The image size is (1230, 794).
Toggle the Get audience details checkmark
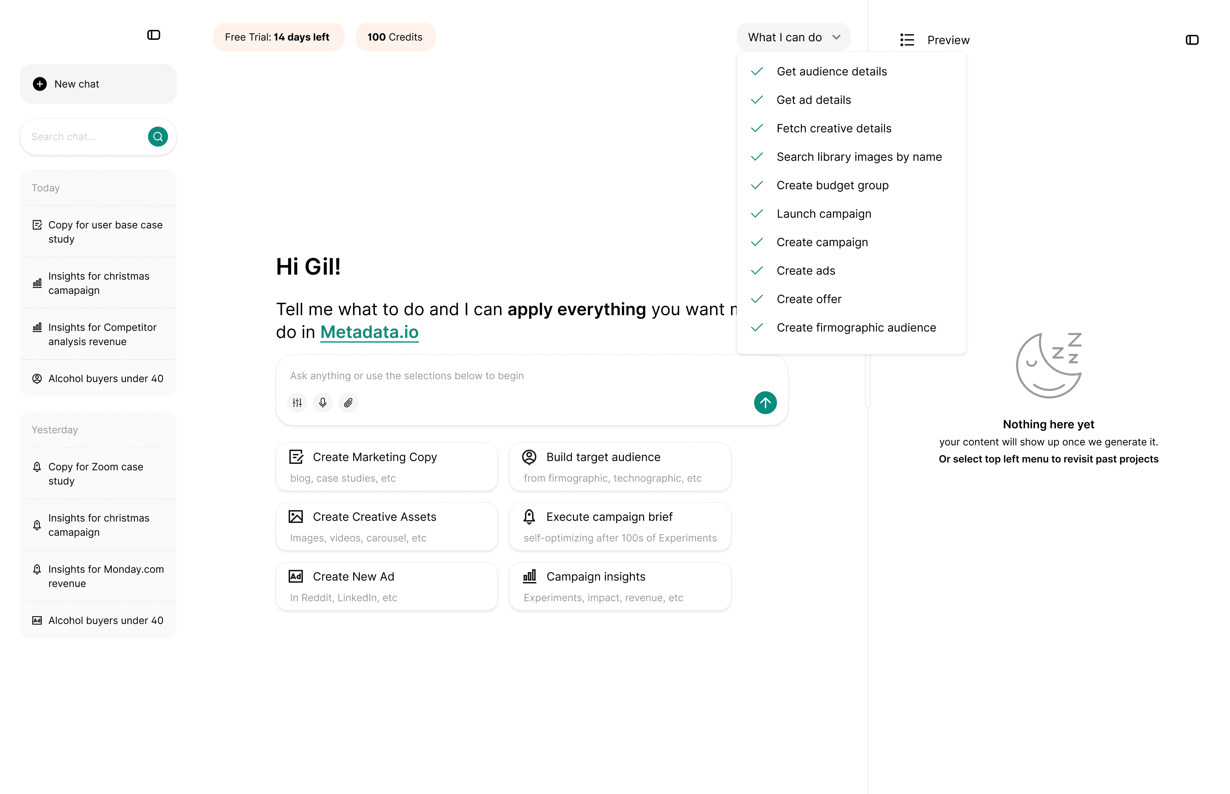tap(757, 71)
